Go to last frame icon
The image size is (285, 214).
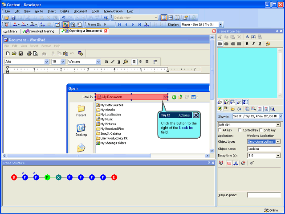[139, 25]
